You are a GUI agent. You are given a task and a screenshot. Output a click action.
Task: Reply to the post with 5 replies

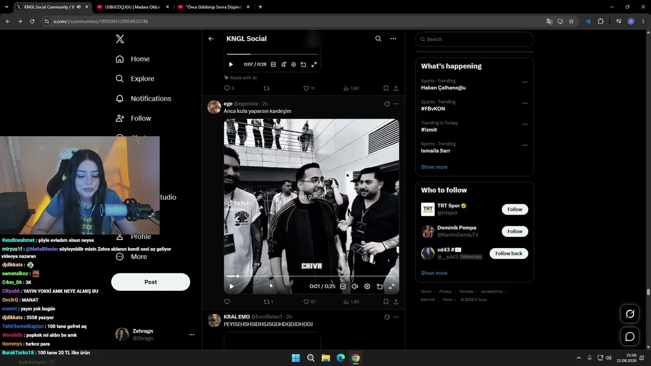click(x=229, y=88)
